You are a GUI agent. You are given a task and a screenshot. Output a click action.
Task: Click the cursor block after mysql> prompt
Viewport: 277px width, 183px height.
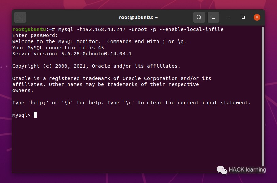[x=35, y=115]
